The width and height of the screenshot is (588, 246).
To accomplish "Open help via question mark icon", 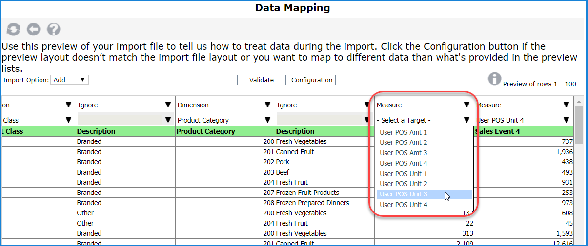I will 53,30.
